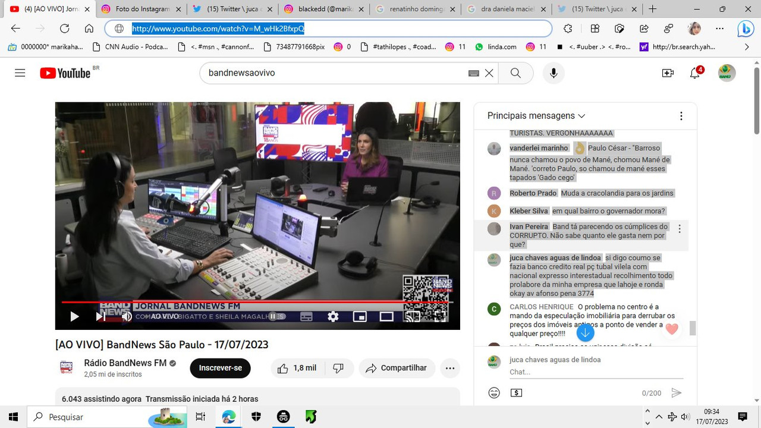Show hidden system tray icons chevron
Image resolution: width=761 pixels, height=428 pixels.
(x=659, y=417)
